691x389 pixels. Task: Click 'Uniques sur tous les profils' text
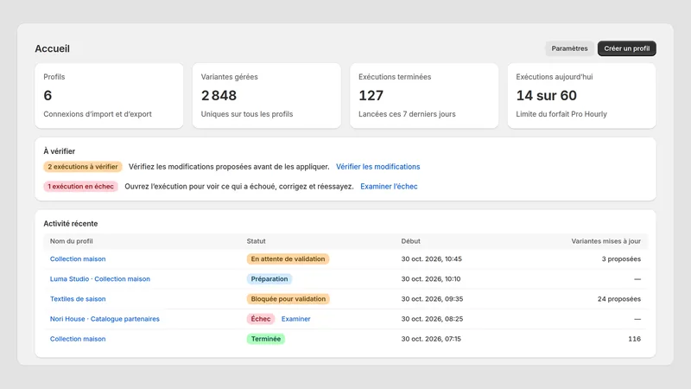click(247, 114)
